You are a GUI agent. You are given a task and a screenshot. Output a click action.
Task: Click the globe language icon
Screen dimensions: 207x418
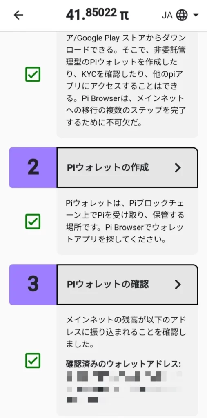pyautogui.click(x=182, y=15)
